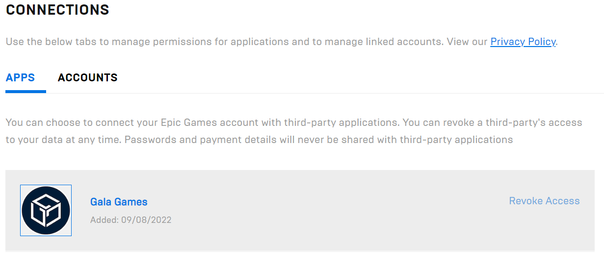Click the 'third-party applications' words ending the paragraph
The image size is (604, 266).
[x=456, y=140]
